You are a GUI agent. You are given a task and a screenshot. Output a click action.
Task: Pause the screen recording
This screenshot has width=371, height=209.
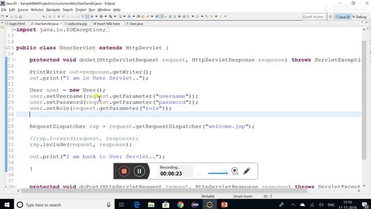click(x=139, y=171)
